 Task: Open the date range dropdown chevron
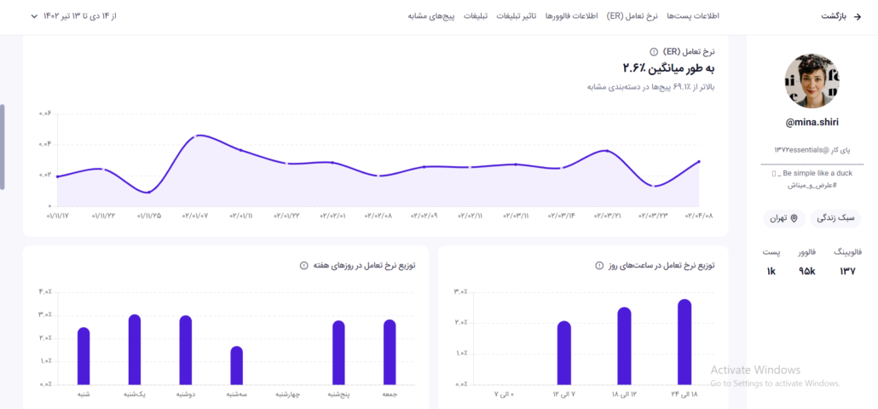click(35, 15)
